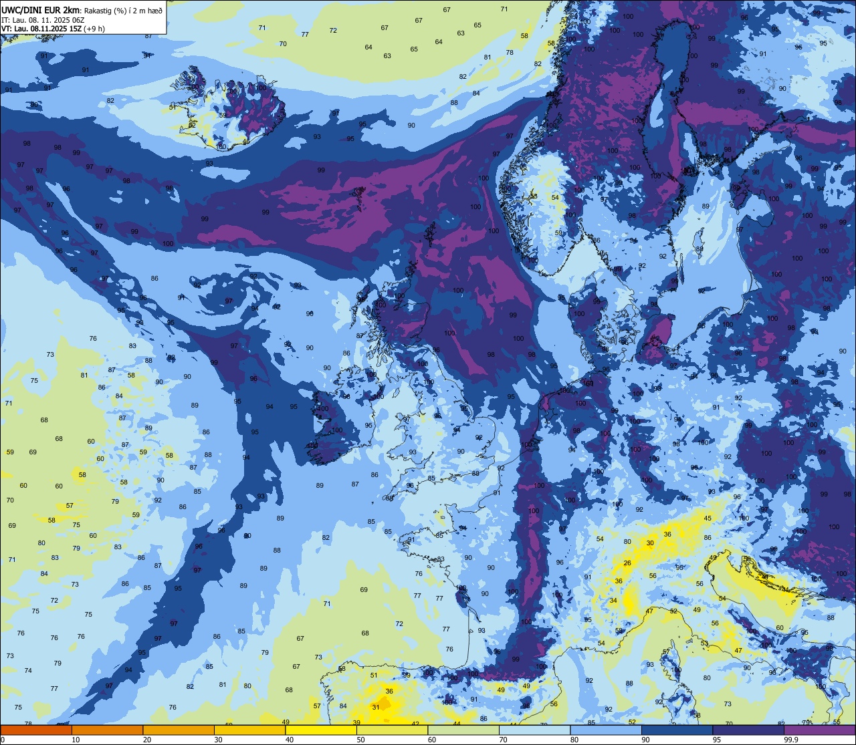Click the "IT: Lau. 08. 11. 2025 06Z" line
The image size is (856, 745).
click(x=43, y=20)
